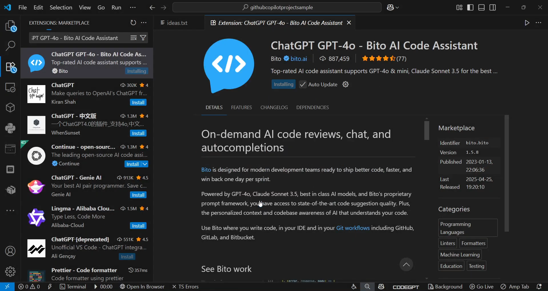
Task: Open the bito.ai publisher link
Action: point(298,59)
